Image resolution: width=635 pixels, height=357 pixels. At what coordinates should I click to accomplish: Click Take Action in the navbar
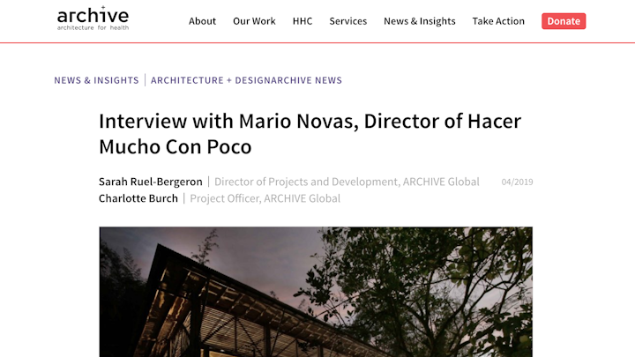pos(498,21)
